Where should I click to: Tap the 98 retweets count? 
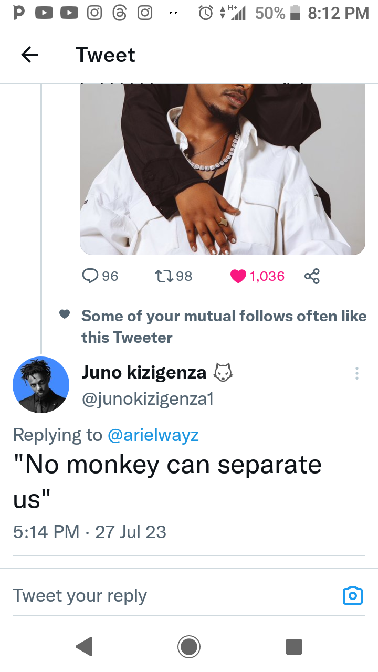click(x=184, y=276)
